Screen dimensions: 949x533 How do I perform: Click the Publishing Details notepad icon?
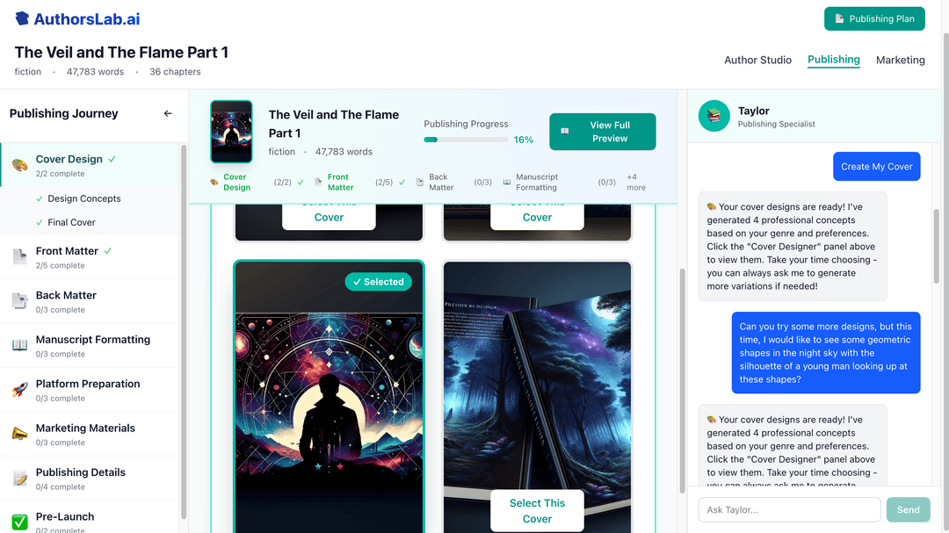(20, 478)
